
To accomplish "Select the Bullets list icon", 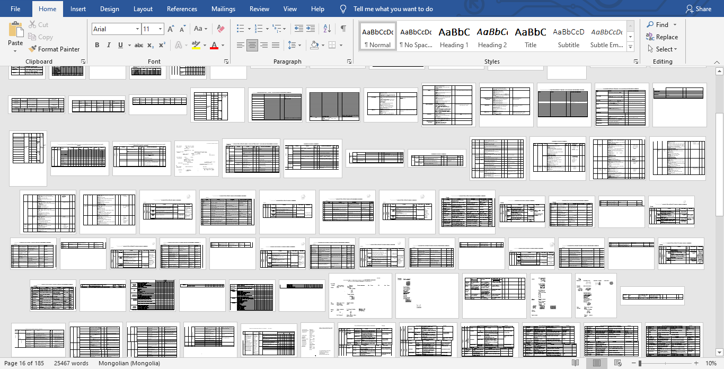I will point(241,29).
